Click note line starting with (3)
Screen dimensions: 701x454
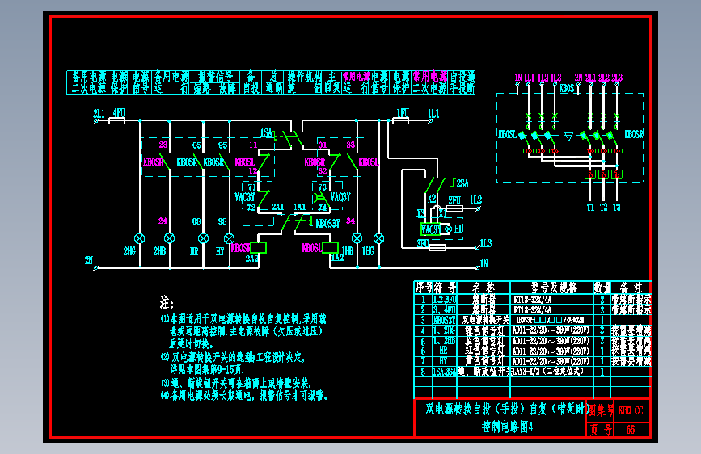(235, 383)
